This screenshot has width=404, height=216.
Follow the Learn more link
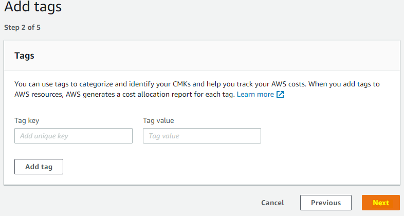(x=255, y=94)
